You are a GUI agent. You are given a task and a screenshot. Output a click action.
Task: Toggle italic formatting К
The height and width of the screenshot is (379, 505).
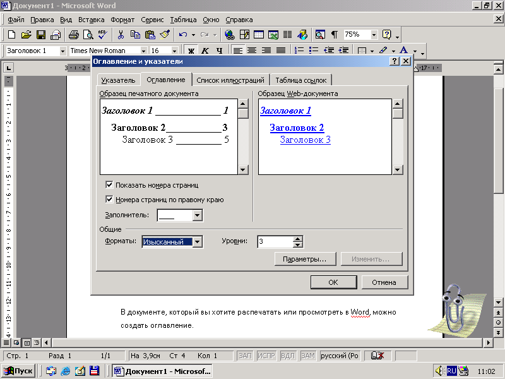[x=205, y=51]
